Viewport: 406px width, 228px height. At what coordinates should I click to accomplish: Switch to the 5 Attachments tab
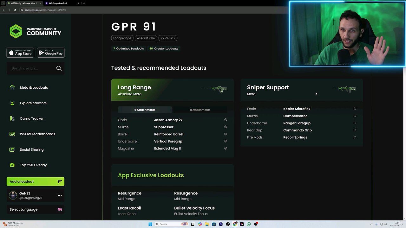(x=145, y=110)
